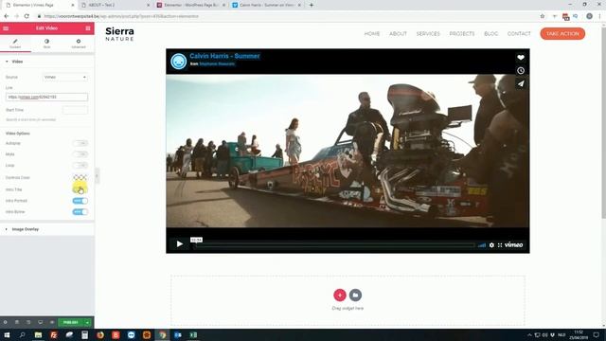Reload the browser page

(x=27, y=16)
